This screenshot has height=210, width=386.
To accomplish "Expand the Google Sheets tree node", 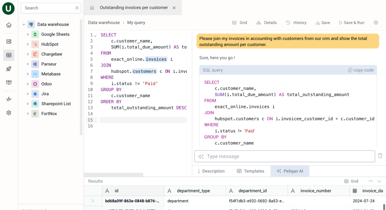I will coord(28,34).
